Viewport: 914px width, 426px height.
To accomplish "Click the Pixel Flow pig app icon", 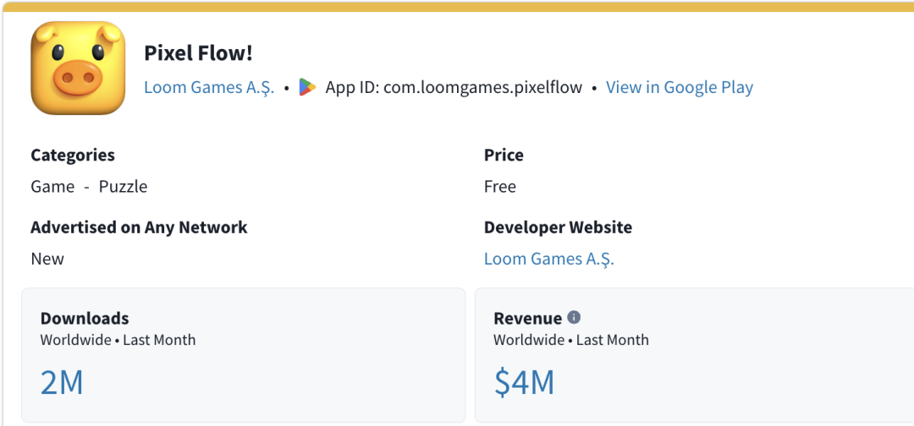I will 78,68.
